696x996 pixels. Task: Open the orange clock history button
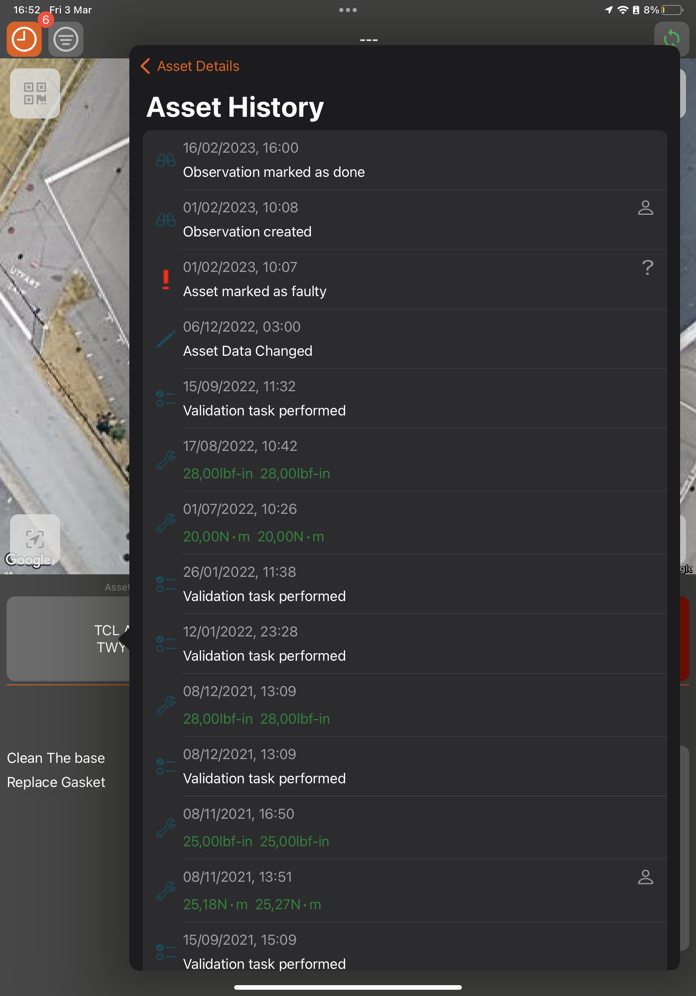[24, 40]
